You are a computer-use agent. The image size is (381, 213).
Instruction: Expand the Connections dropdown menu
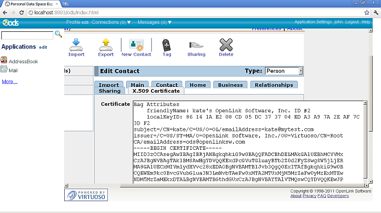point(111,22)
